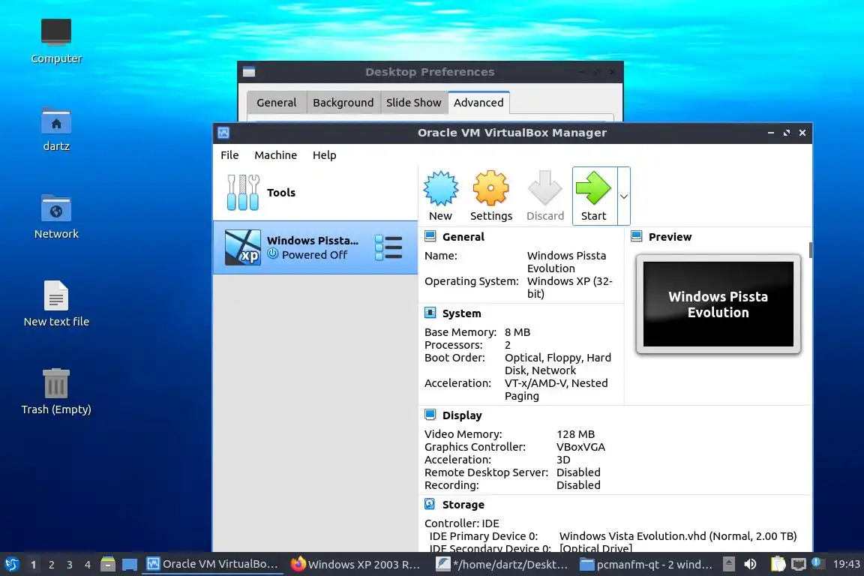Switch to Slide Show tab in Desktop Preferences
The width and height of the screenshot is (864, 576).
(x=413, y=103)
